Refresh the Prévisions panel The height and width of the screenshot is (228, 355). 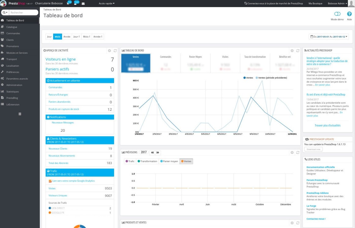click(298, 153)
